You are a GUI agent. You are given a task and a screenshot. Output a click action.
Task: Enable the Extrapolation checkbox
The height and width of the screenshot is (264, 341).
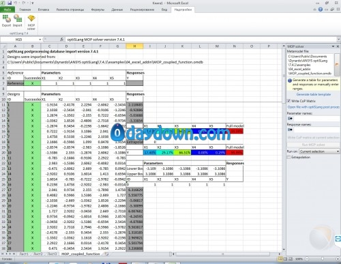[288, 157]
